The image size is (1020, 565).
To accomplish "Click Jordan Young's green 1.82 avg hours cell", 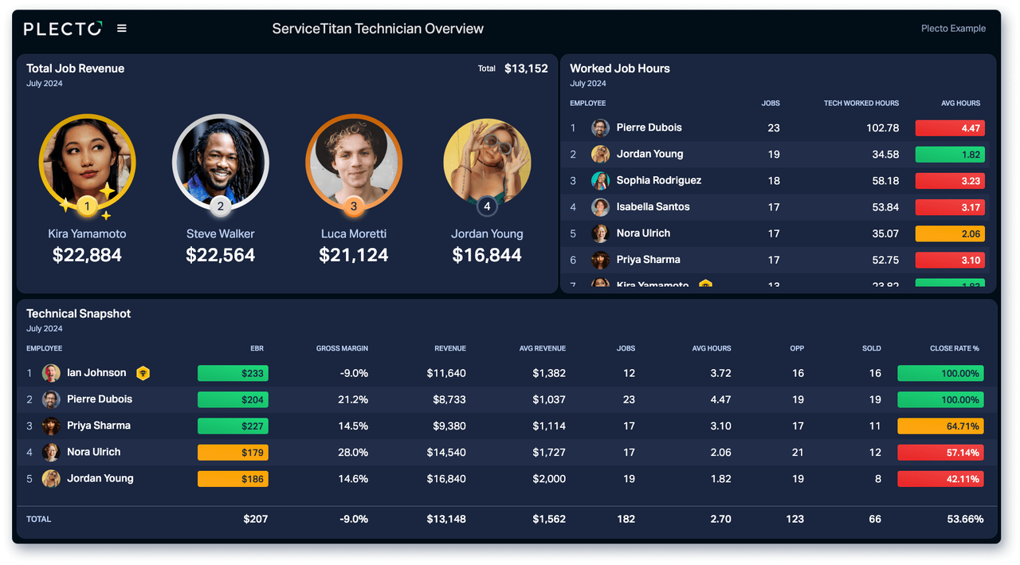I will [x=949, y=155].
